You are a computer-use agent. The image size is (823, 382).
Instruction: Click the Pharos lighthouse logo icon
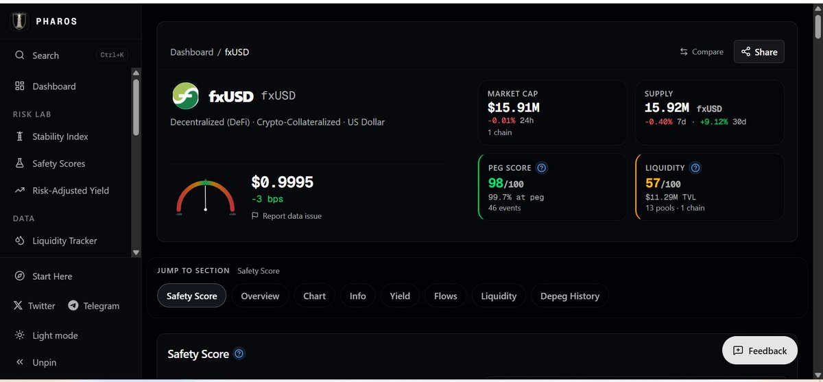[19, 21]
